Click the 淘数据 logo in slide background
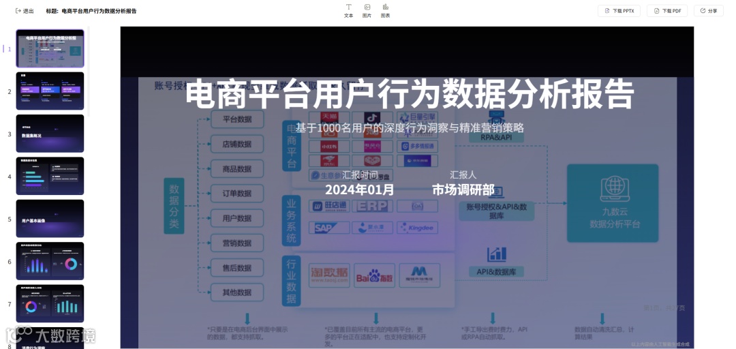Viewport: 736px width, 349px height. point(329,275)
